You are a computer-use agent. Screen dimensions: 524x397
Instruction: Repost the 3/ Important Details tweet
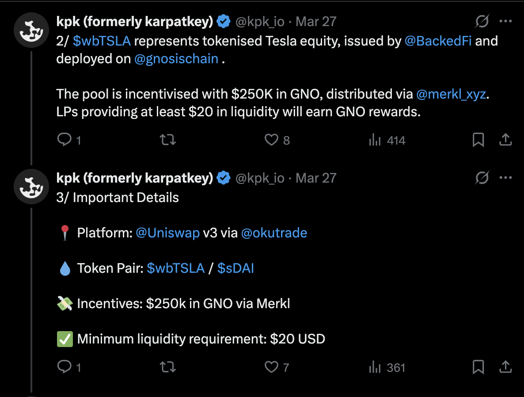(167, 367)
